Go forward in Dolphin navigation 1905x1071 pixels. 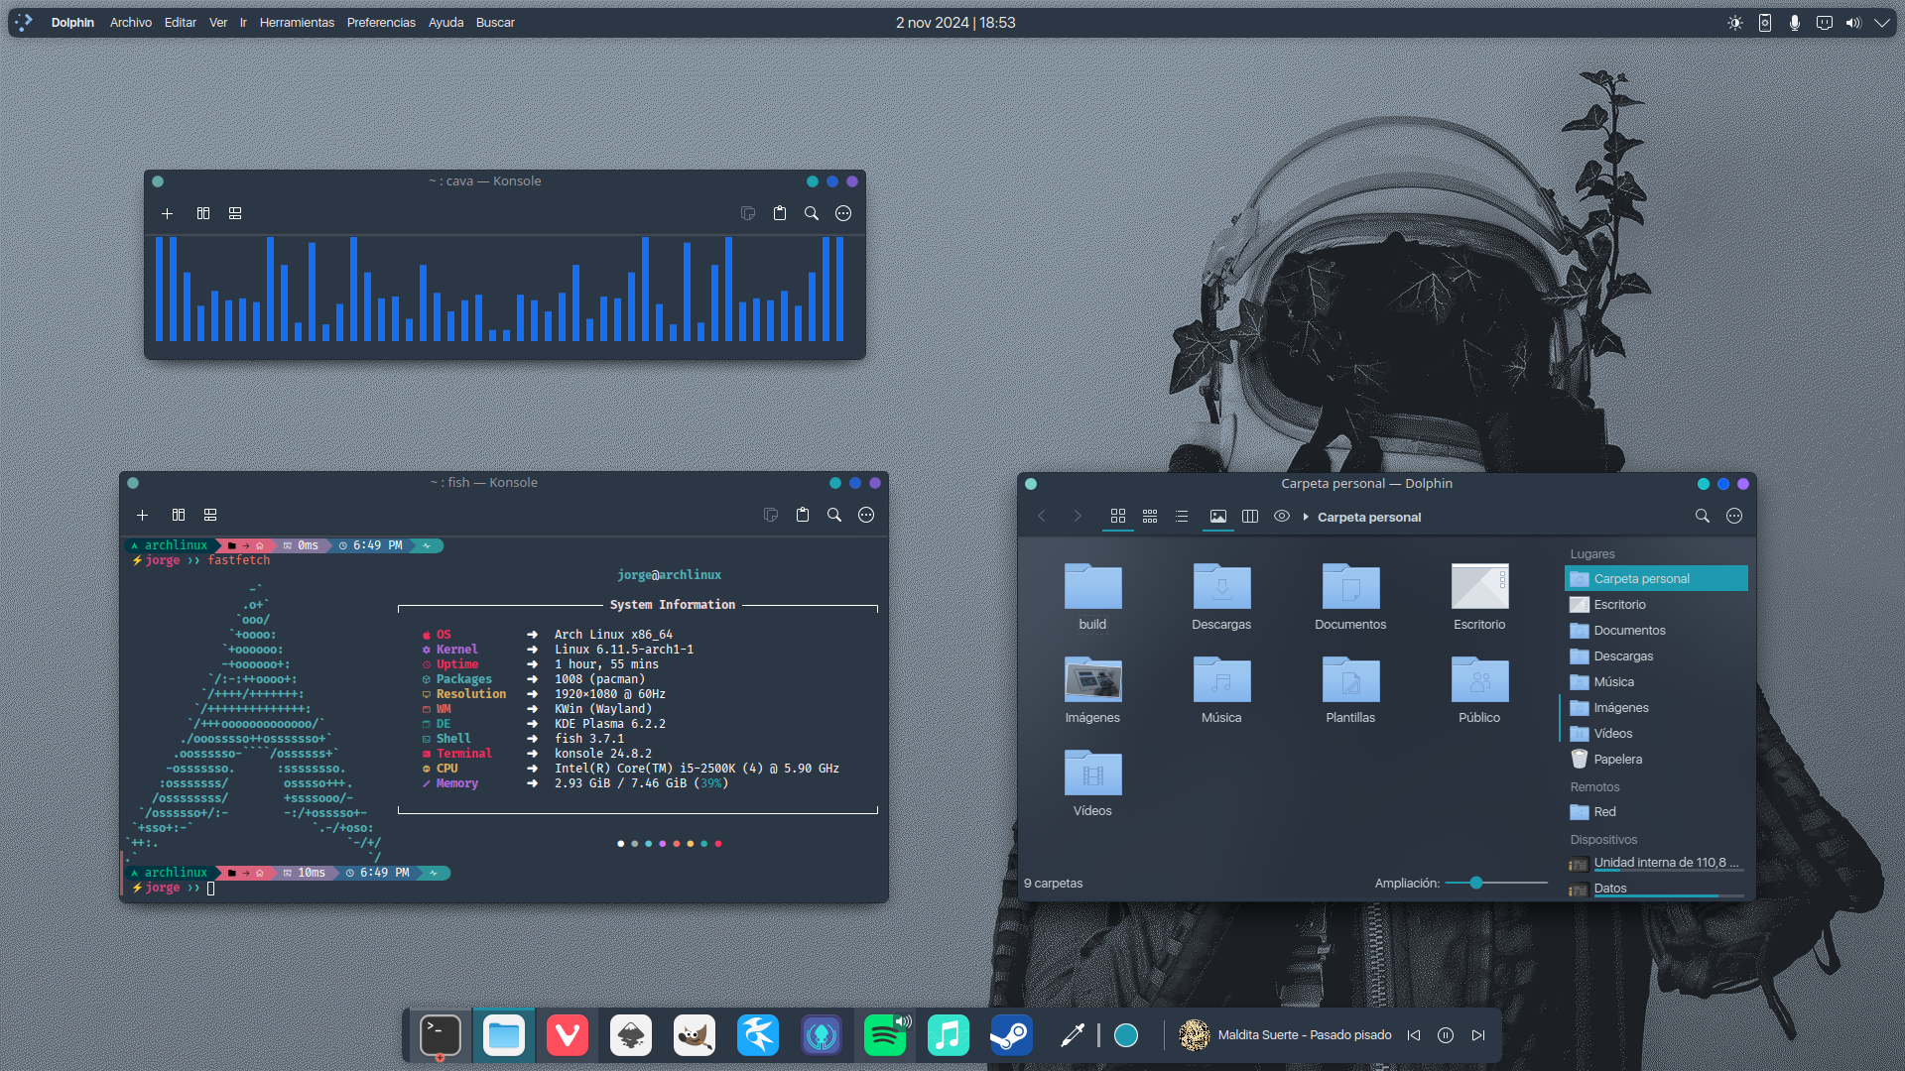coord(1078,516)
